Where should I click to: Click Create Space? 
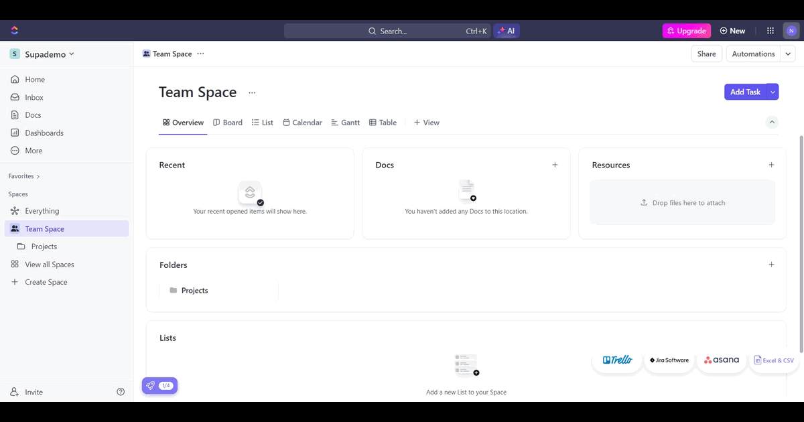coord(67,282)
